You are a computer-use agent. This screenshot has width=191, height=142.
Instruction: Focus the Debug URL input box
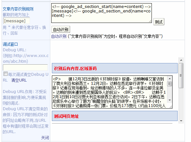(x=25, y=67)
